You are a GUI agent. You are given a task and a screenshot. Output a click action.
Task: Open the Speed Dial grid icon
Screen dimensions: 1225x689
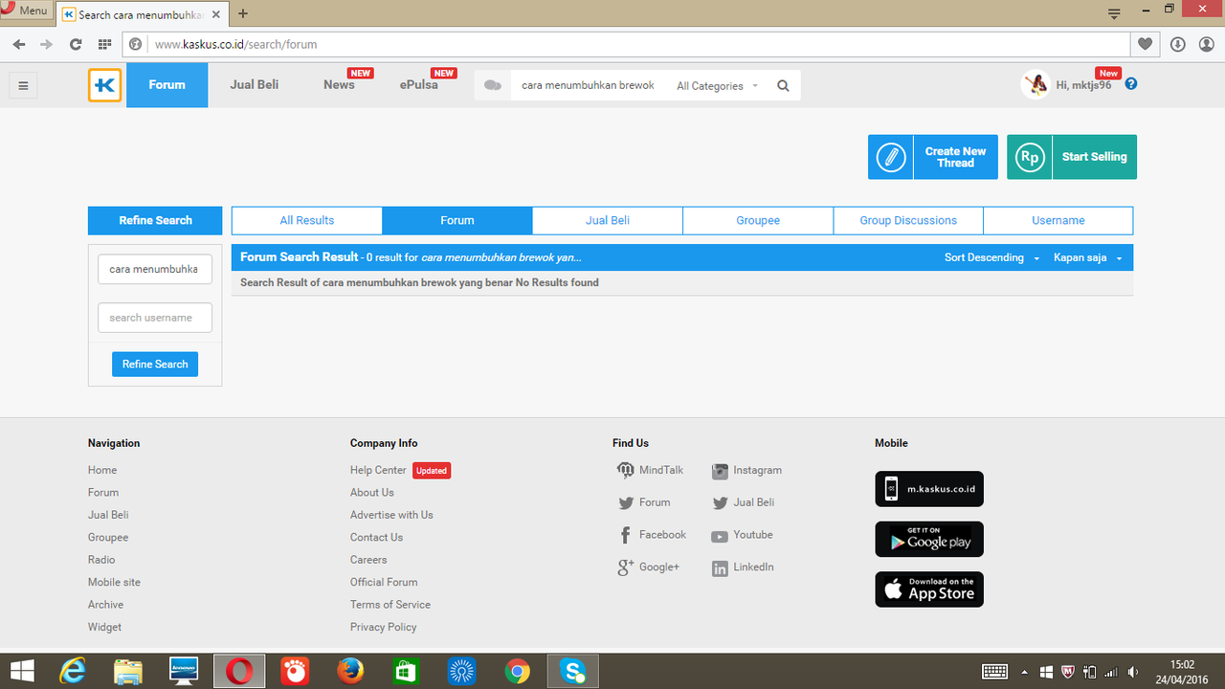(x=104, y=44)
